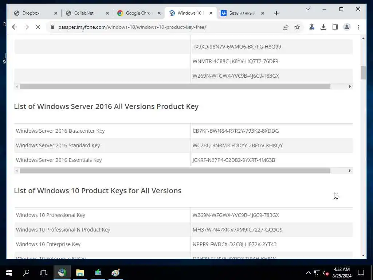Click the page vertical scrollbar thumb
This screenshot has width=373, height=280.
click(363, 73)
